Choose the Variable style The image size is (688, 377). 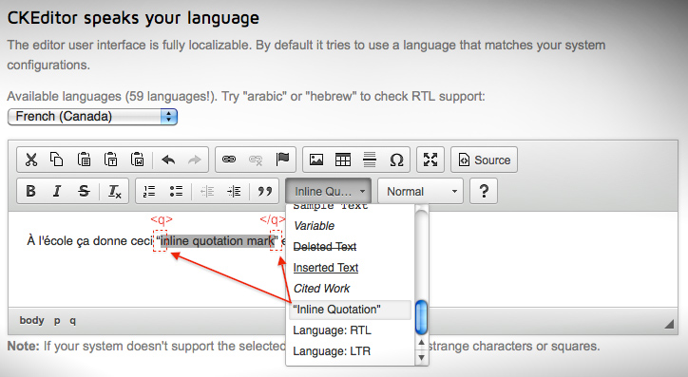pyautogui.click(x=349, y=226)
